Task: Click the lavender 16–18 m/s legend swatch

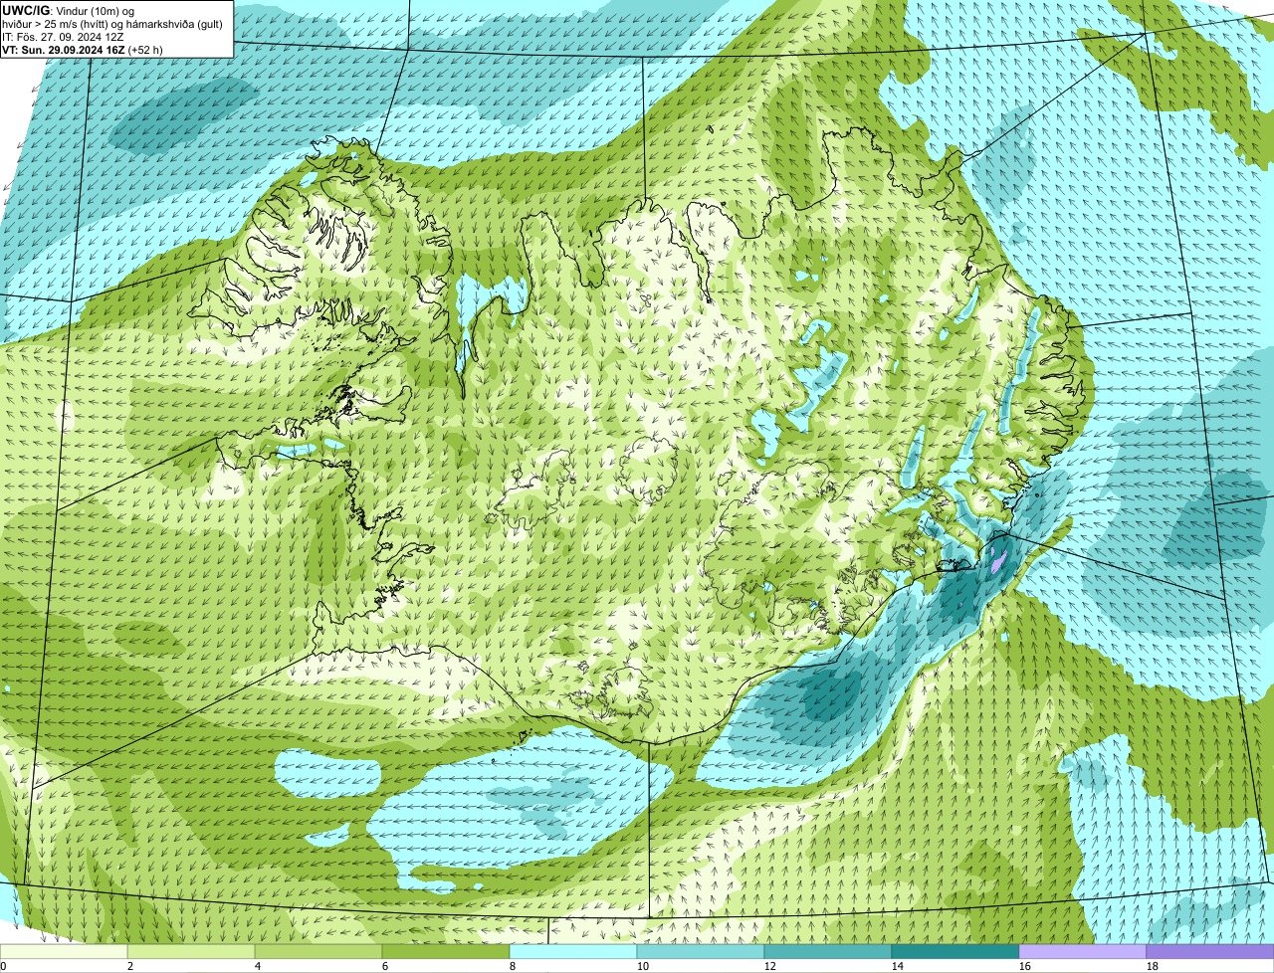Action: click(x=1083, y=952)
